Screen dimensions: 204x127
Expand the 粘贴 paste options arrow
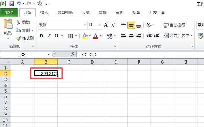pyautogui.click(x=8, y=38)
